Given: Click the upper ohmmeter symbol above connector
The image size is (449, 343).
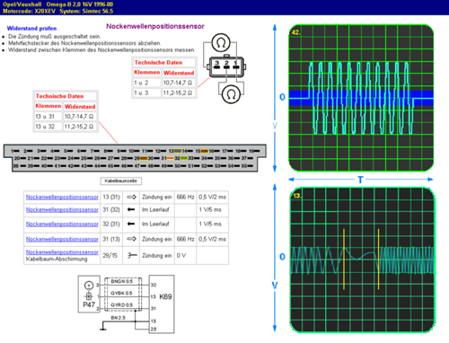Looking at the screenshot, I should click(x=221, y=43).
